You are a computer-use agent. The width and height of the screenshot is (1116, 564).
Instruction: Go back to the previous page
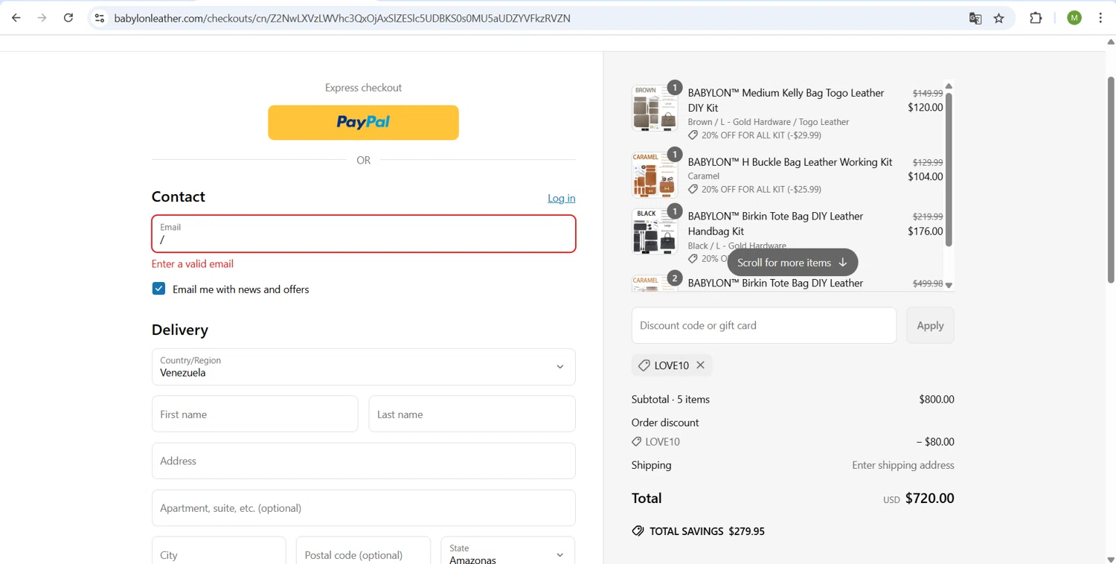click(16, 18)
